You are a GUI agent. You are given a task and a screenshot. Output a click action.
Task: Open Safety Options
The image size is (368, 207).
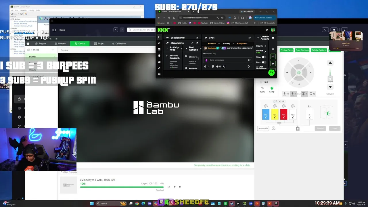click(319, 50)
